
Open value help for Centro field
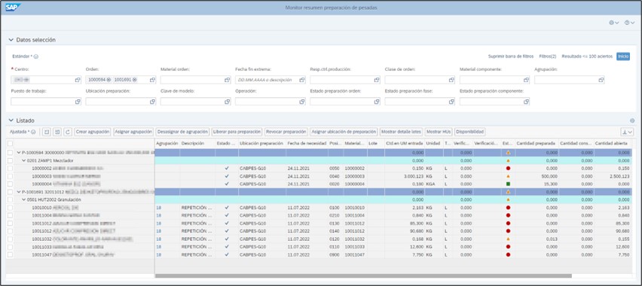tap(78, 80)
